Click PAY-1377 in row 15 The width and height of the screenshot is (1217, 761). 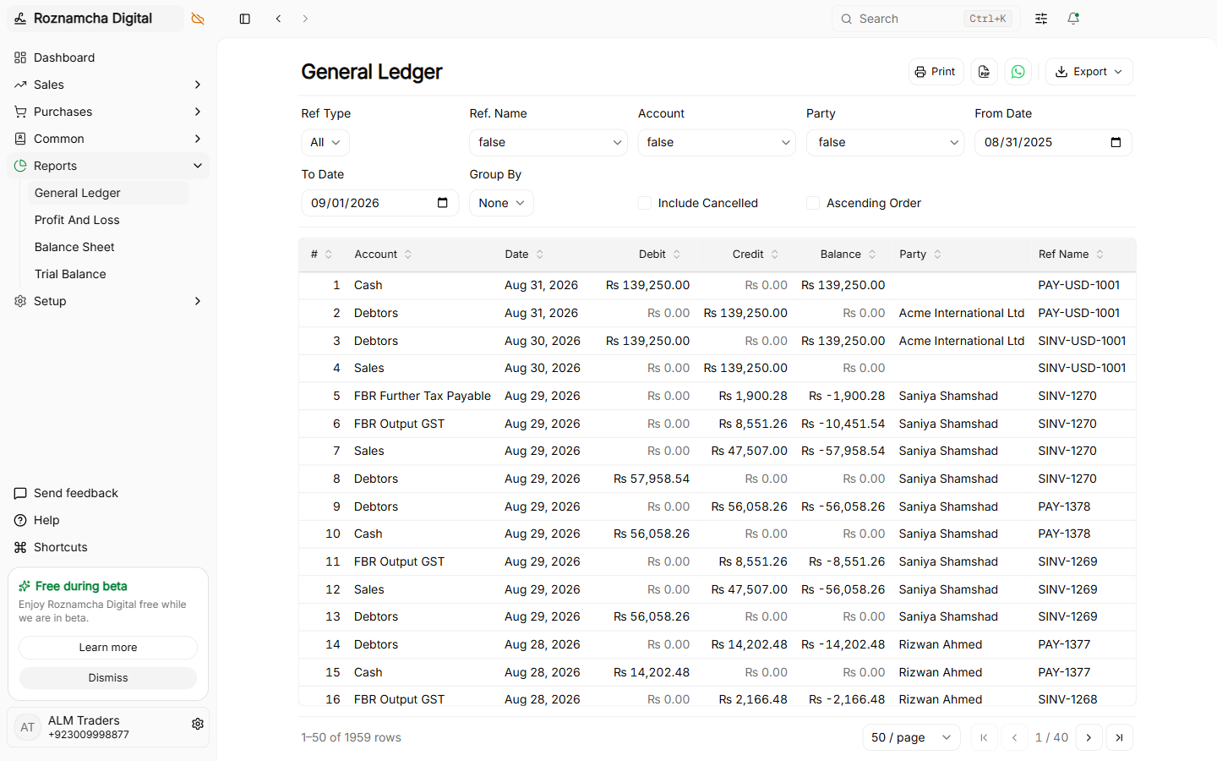click(1064, 672)
